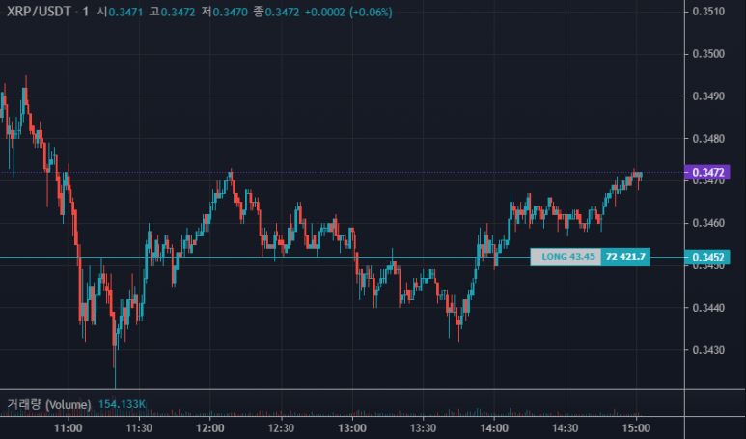This screenshot has height=439, width=746.
Task: Click the XRP/USDT symbol title
Action: coord(39,12)
